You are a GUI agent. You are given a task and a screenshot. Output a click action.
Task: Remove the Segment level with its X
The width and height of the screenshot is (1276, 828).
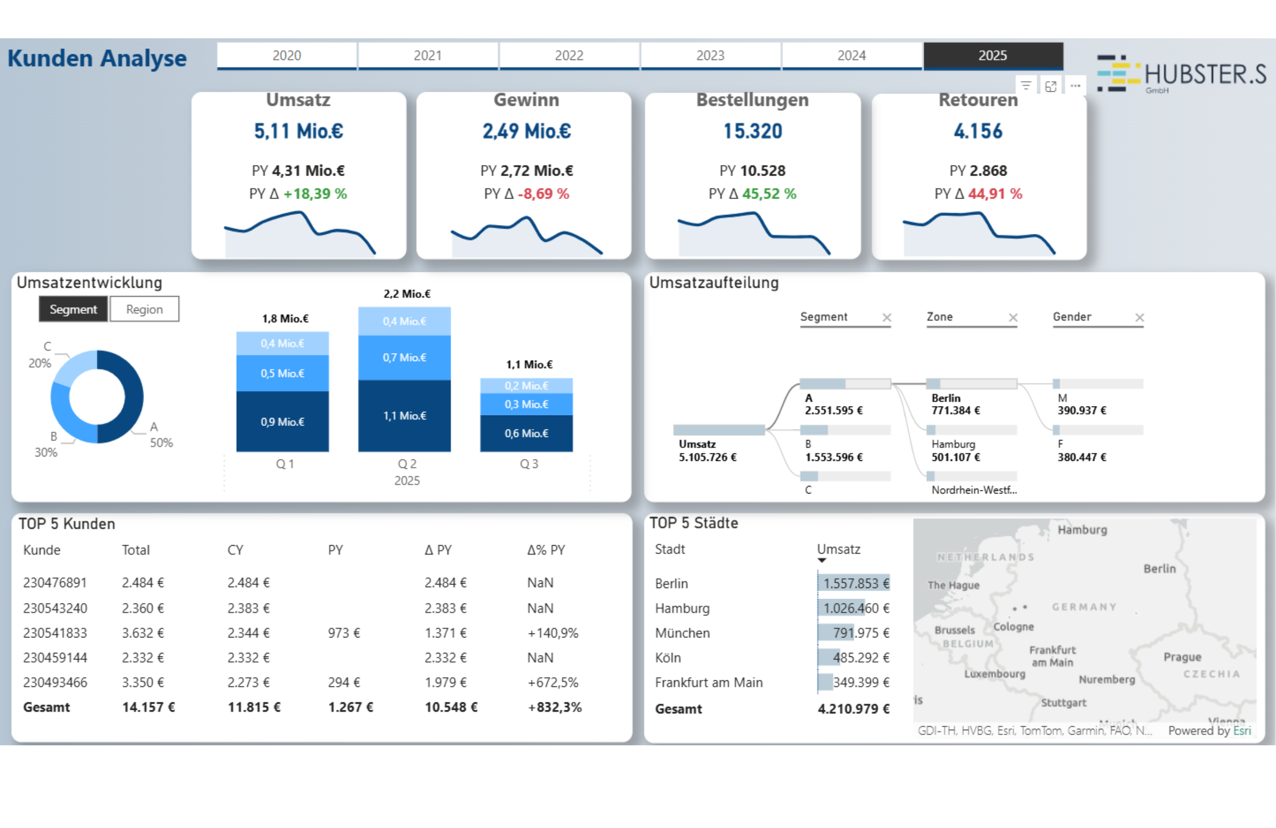click(x=887, y=318)
